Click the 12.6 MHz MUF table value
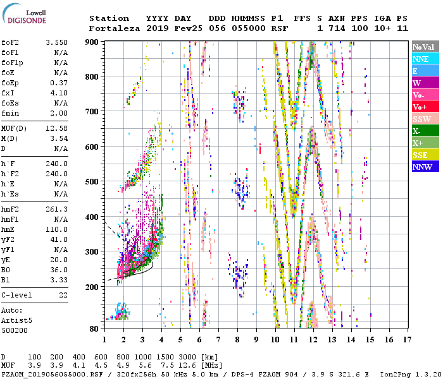Image resolution: width=443 pixels, height=379 pixels. (187, 366)
